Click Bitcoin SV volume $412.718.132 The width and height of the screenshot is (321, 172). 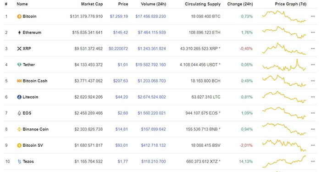pyautogui.click(x=153, y=145)
